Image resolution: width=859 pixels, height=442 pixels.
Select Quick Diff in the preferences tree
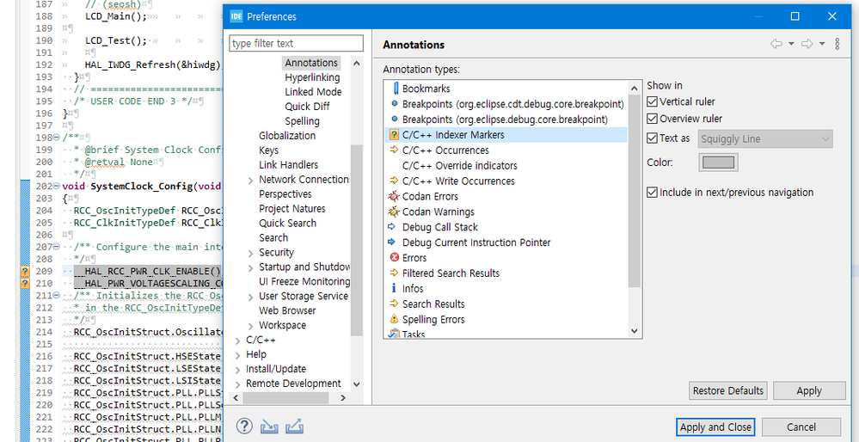tap(307, 107)
